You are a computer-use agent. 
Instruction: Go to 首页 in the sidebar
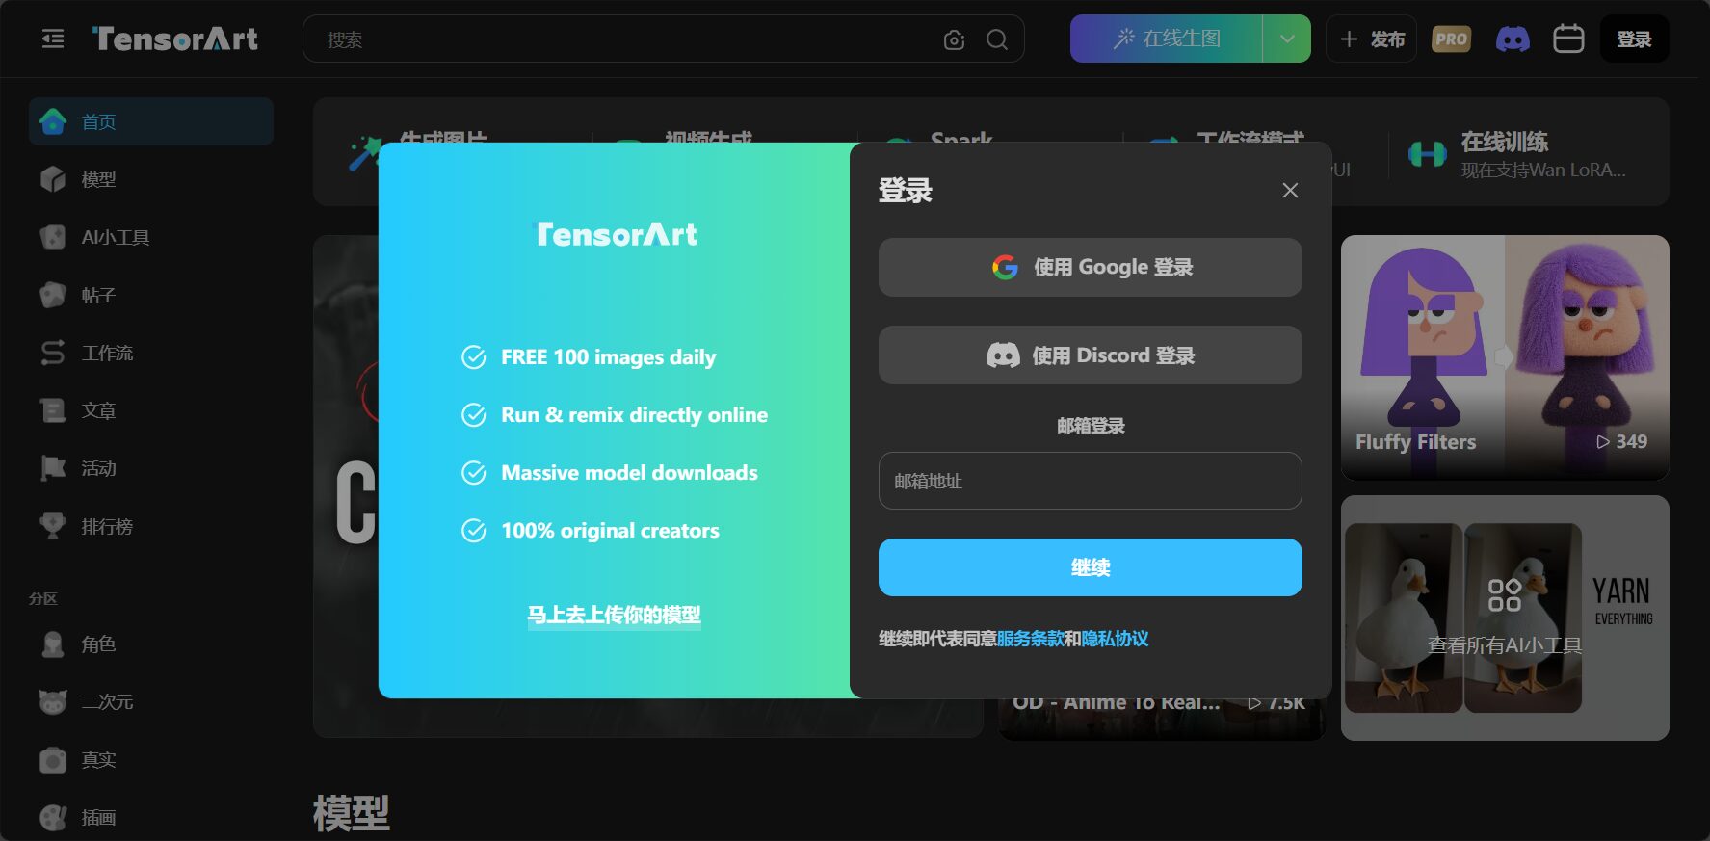[151, 121]
